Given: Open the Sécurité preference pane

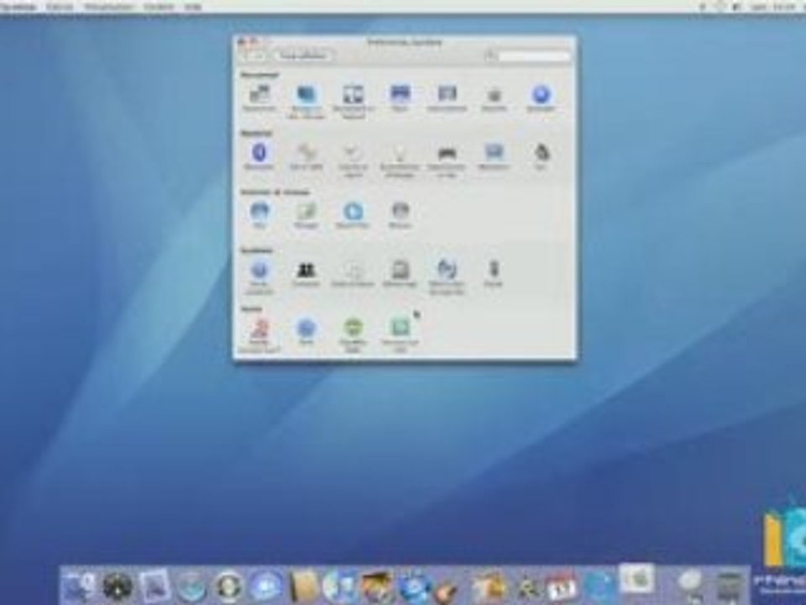Looking at the screenshot, I should pos(494,97).
